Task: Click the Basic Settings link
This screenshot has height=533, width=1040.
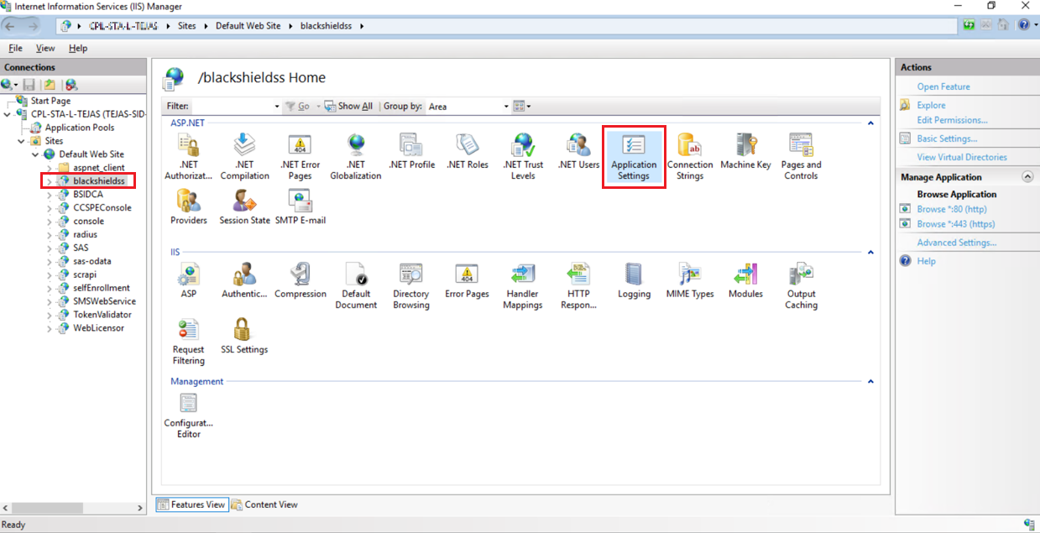Action: [x=947, y=138]
